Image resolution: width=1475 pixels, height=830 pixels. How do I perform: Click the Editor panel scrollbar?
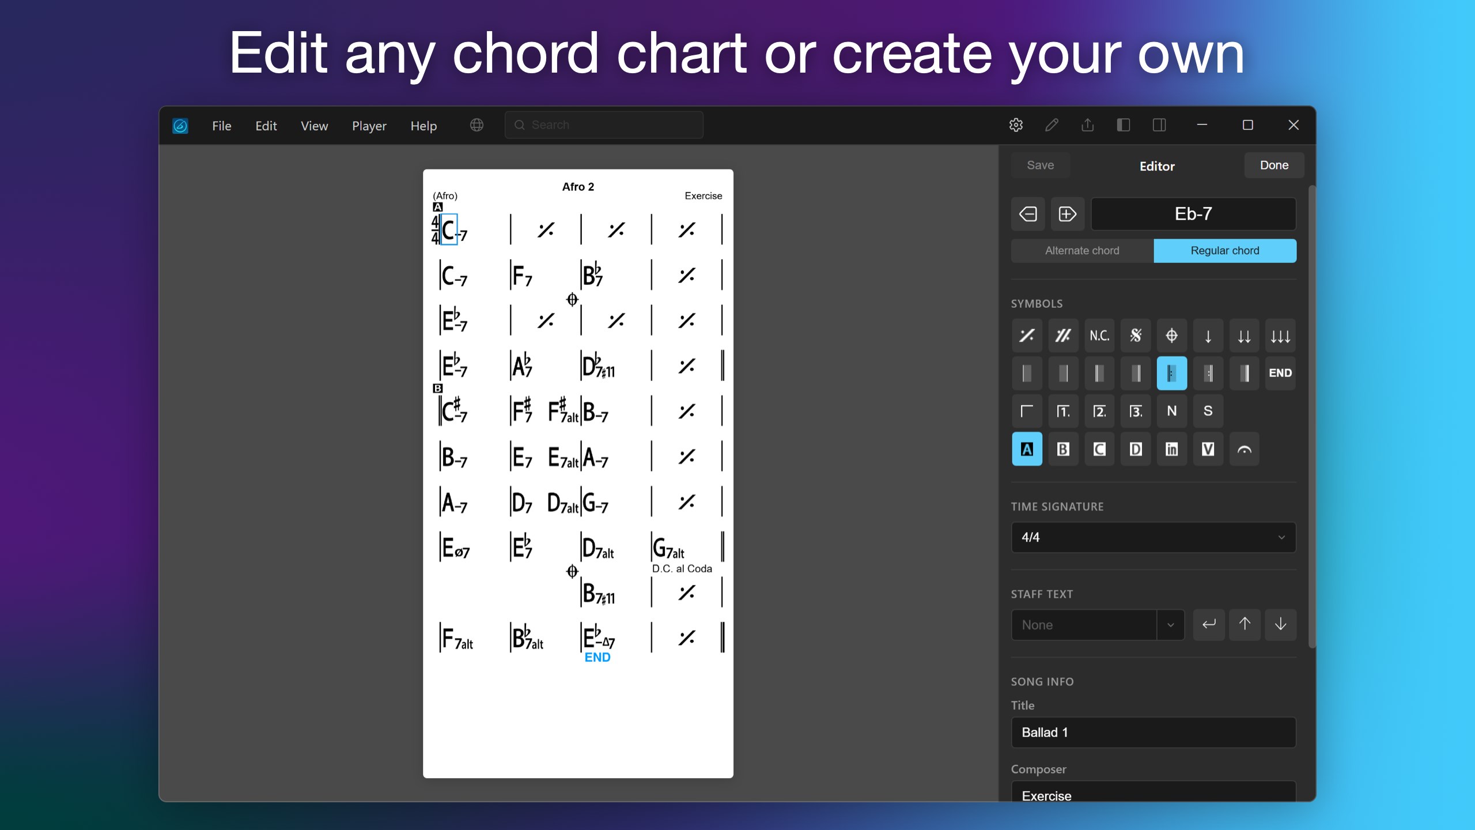pyautogui.click(x=1312, y=416)
